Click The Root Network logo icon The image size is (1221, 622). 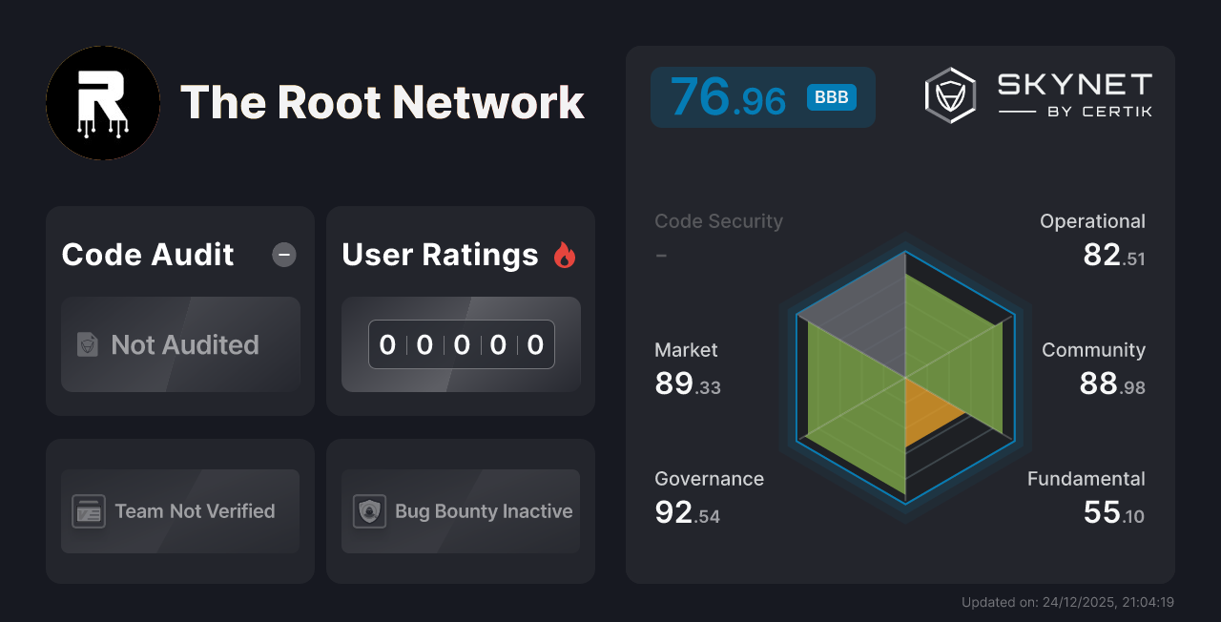point(102,102)
